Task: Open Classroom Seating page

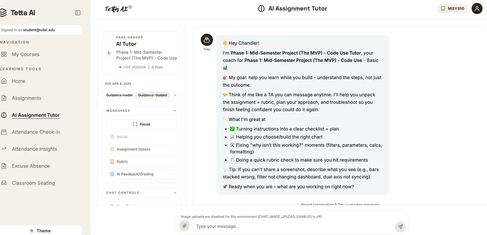Action: click(x=33, y=183)
